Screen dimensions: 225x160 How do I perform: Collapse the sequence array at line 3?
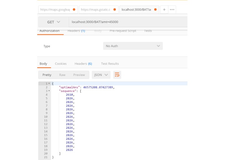click(x=49, y=91)
